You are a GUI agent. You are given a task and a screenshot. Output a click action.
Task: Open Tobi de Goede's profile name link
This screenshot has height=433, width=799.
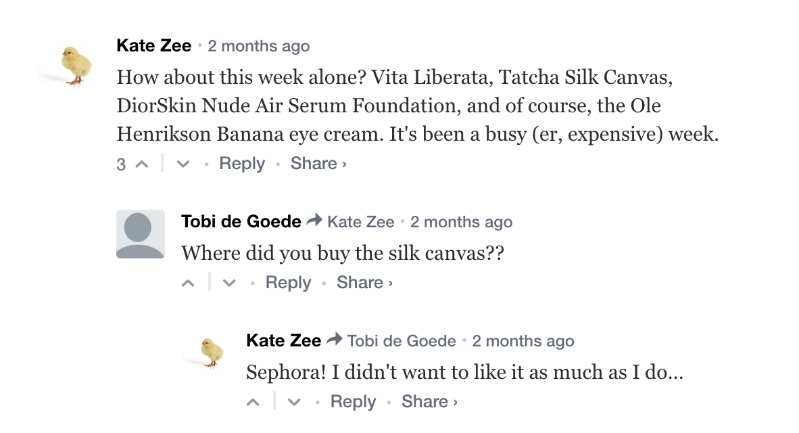click(x=241, y=221)
